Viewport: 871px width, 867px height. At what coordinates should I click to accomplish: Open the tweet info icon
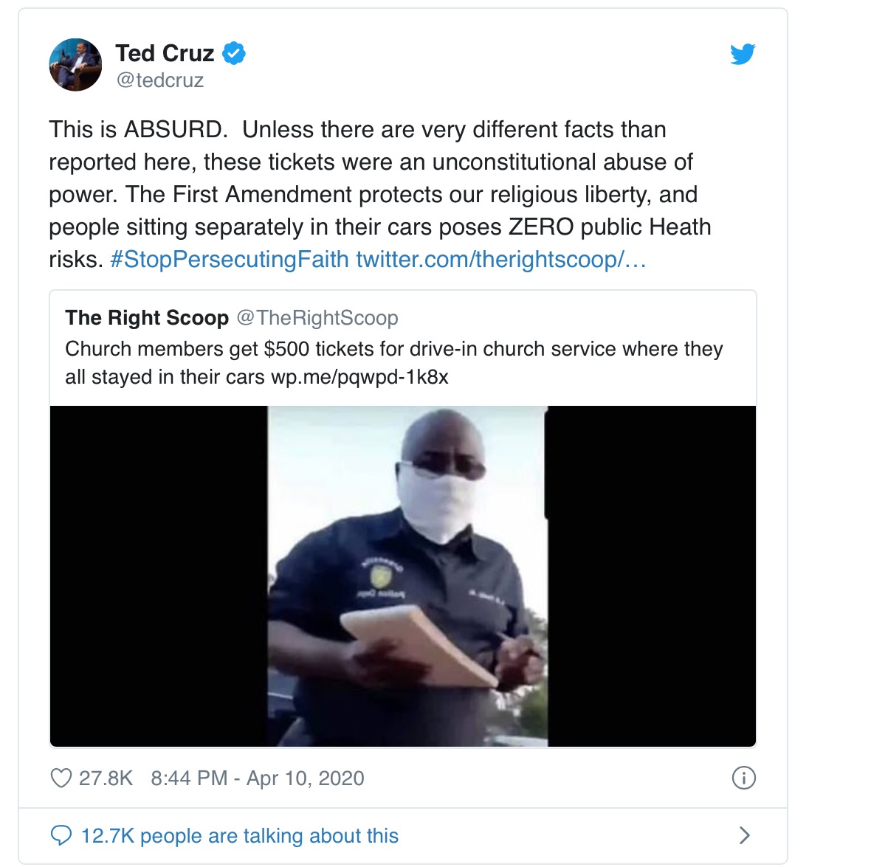tap(744, 778)
